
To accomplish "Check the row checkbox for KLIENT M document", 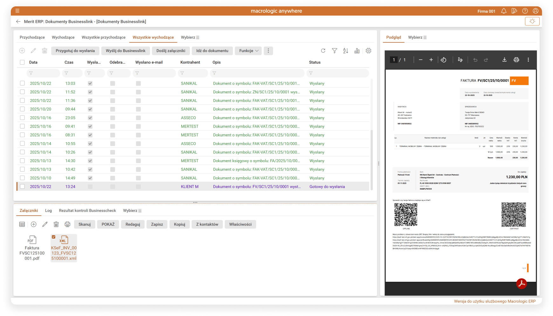I will click(x=22, y=187).
